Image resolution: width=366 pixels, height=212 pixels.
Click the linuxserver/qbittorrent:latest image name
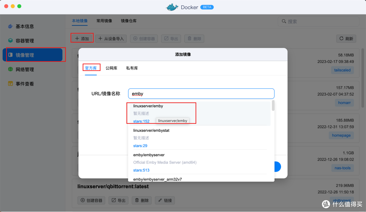click(x=113, y=187)
